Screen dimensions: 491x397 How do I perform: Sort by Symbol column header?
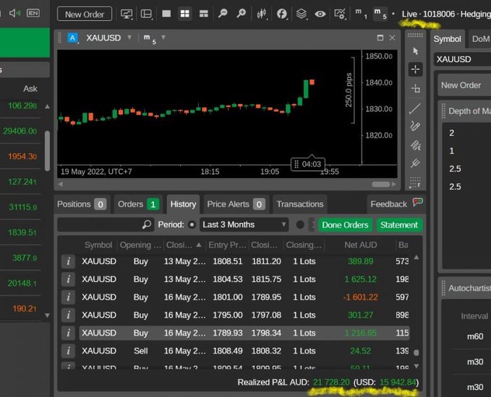[x=98, y=245]
